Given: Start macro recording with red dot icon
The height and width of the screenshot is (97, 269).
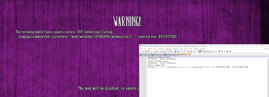Looking at the screenshot, I should [219, 51].
